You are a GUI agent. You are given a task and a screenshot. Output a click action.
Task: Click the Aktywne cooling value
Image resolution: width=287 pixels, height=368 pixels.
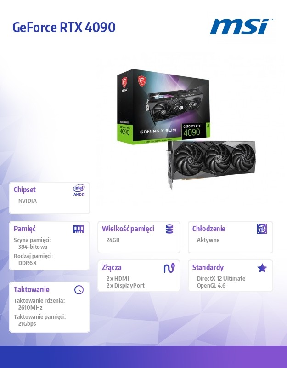208,240
